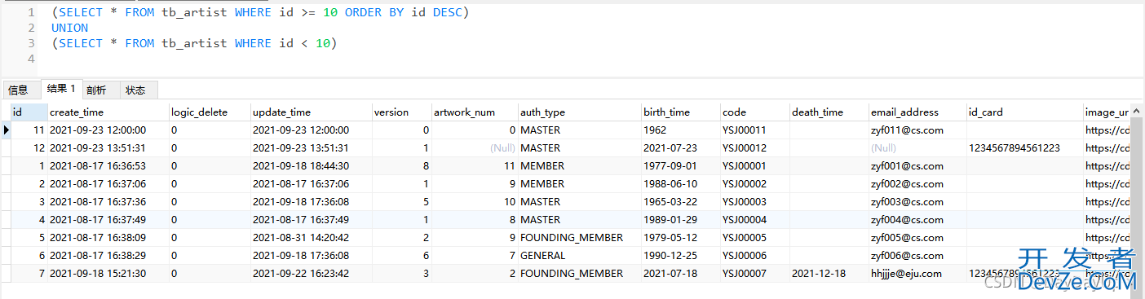Click SQL editor line 3 with id < 10
The height and width of the screenshot is (299, 1145).
click(194, 43)
